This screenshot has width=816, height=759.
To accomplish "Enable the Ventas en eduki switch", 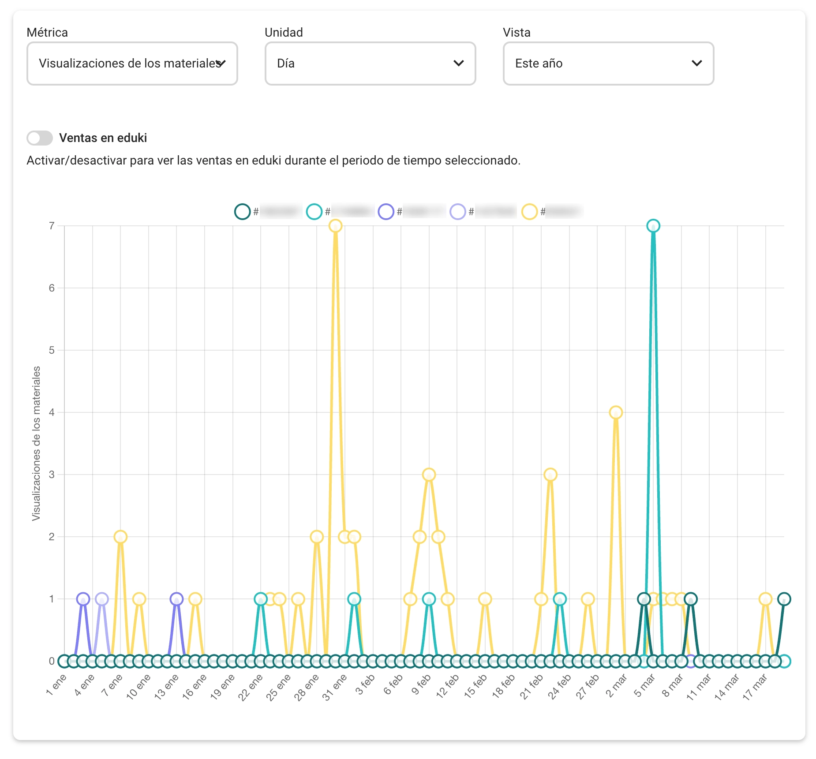I will click(40, 138).
